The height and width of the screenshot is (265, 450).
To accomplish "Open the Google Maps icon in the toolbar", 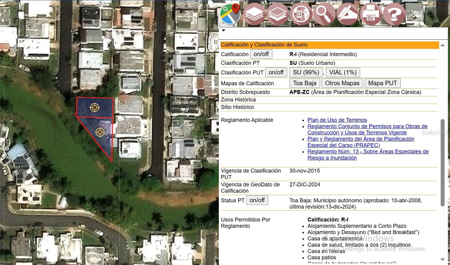I will point(230,14).
